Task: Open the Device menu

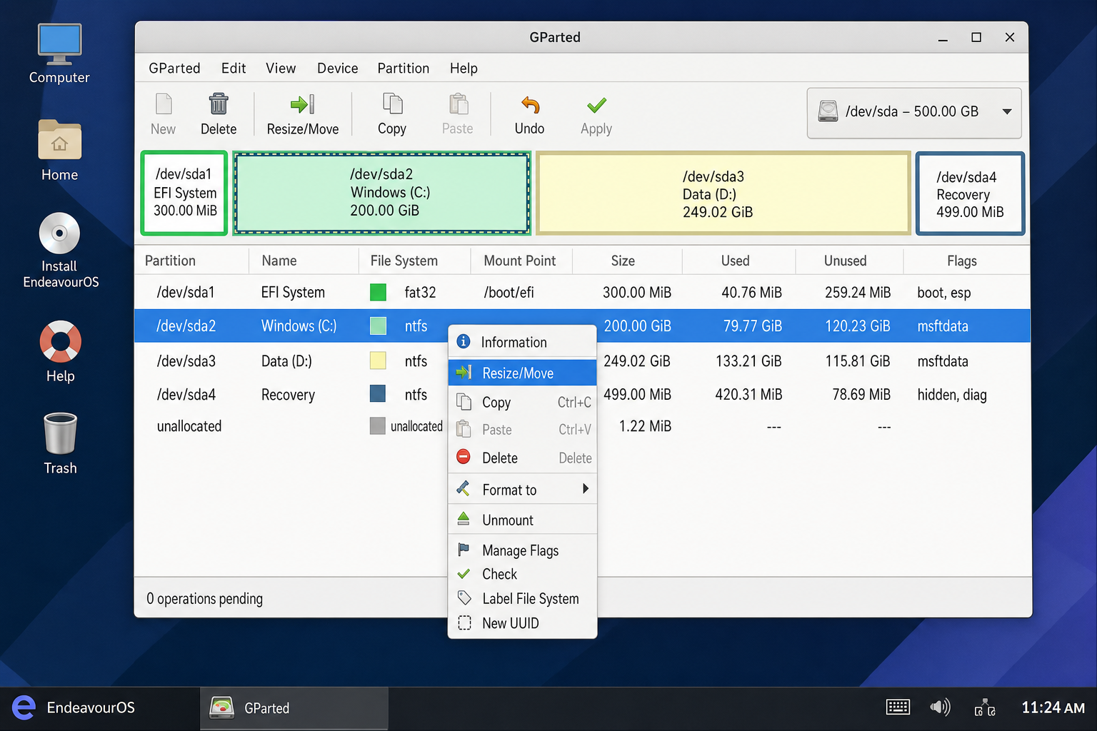Action: 338,68
